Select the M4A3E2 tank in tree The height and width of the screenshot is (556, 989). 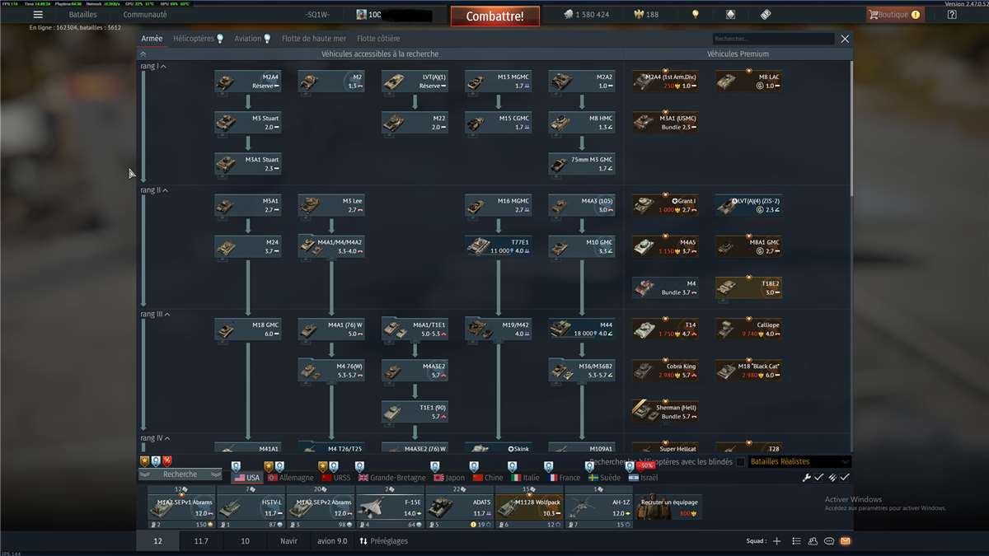point(415,370)
